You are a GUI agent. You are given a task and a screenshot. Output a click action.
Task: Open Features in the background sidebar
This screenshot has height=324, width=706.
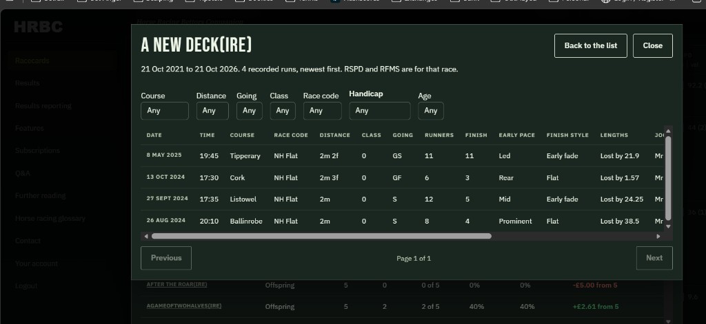tap(29, 128)
